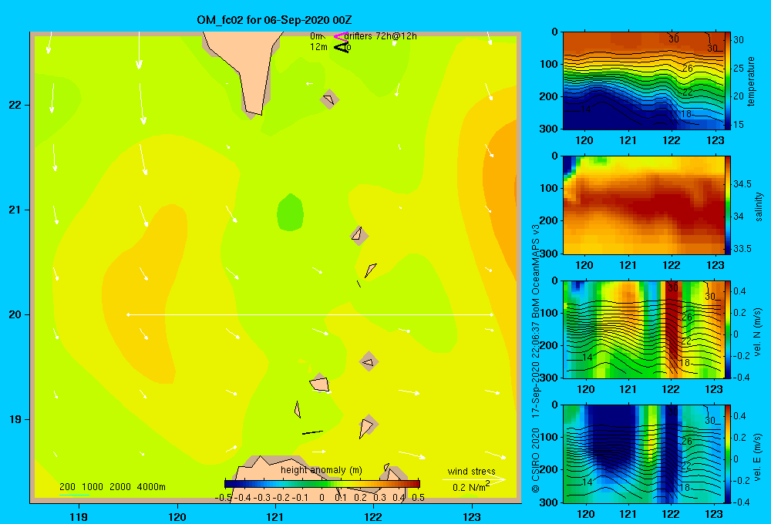The image size is (771, 524).
Task: Click the green low-height eddy near 21N
Action: point(290,213)
